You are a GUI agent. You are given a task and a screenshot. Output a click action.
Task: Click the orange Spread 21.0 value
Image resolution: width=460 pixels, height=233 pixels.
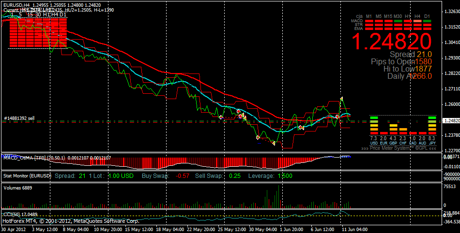pyautogui.click(x=424, y=55)
